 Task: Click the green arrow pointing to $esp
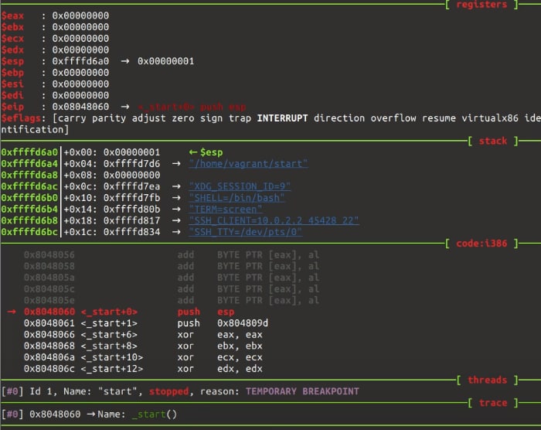coord(193,152)
